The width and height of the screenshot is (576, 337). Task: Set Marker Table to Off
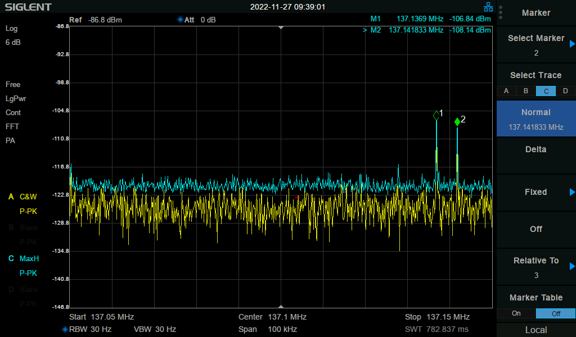pyautogui.click(x=555, y=313)
